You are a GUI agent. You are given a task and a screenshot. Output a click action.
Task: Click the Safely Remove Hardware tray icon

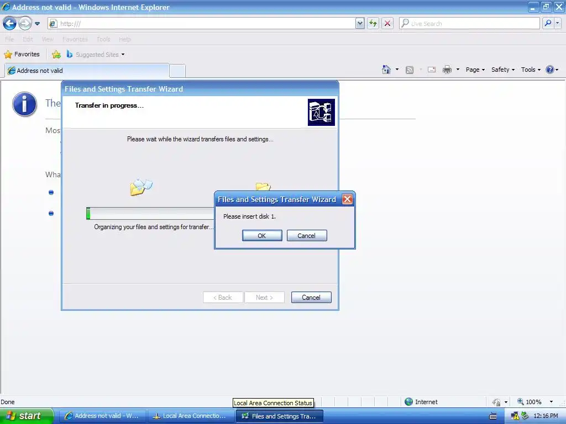click(x=525, y=416)
